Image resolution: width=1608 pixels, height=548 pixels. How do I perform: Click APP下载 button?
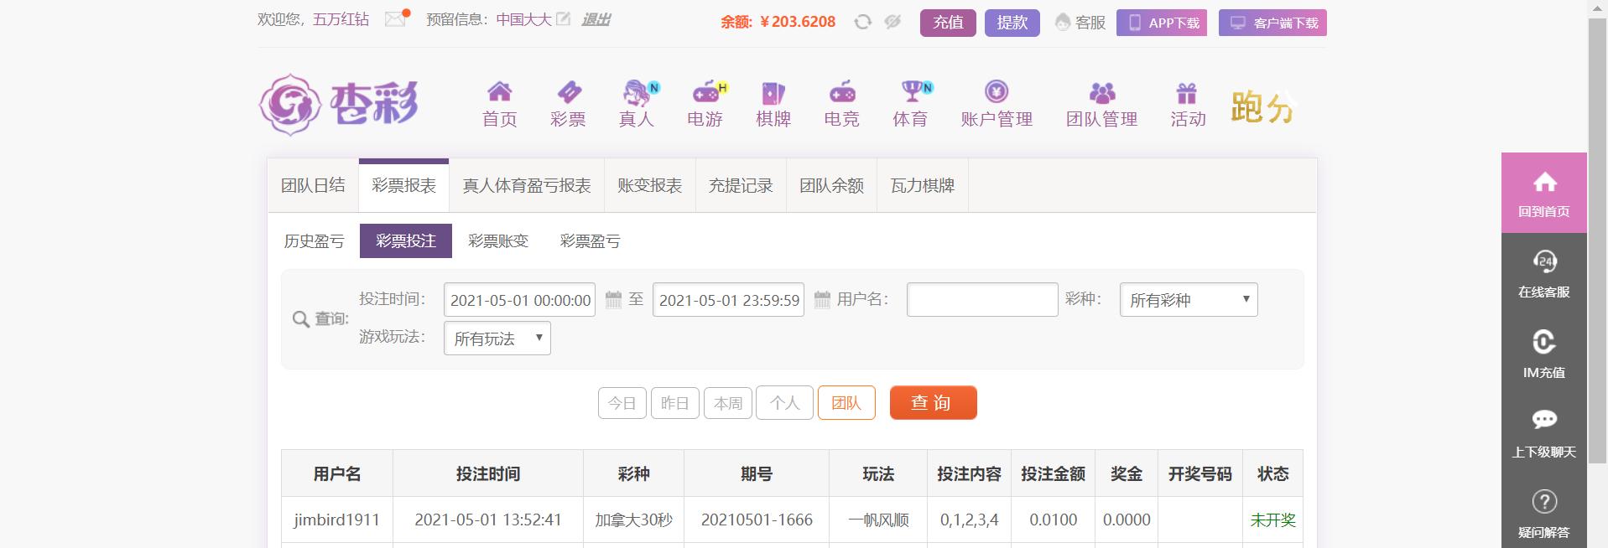tap(1162, 23)
